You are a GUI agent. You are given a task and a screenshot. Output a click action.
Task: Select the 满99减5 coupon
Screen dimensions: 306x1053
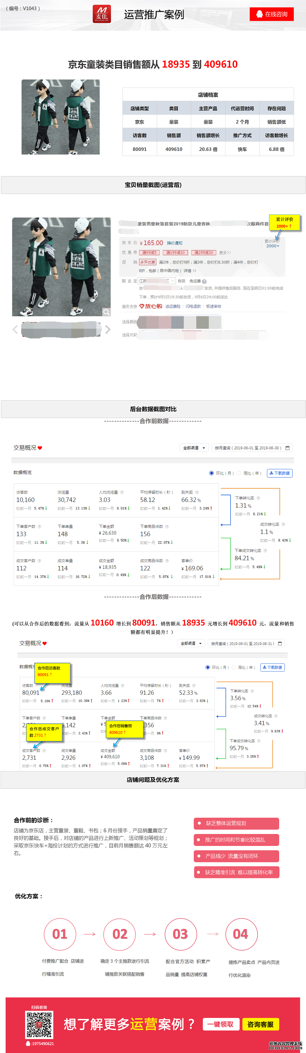tap(149, 253)
